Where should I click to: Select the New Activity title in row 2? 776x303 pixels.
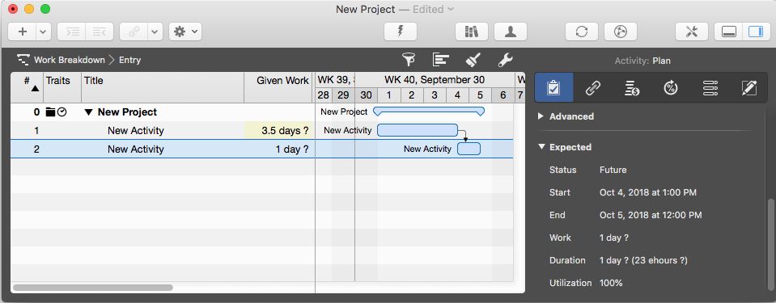click(x=136, y=149)
